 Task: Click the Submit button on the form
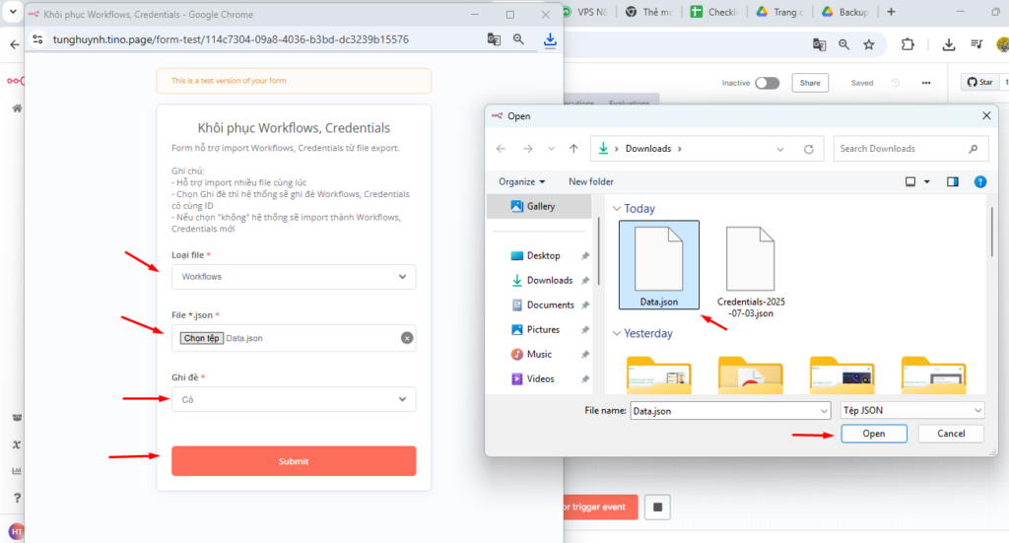pyautogui.click(x=294, y=461)
